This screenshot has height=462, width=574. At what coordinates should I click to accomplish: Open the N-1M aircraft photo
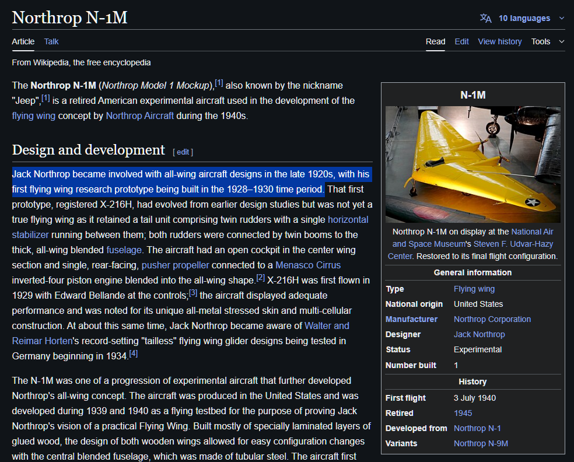point(473,164)
